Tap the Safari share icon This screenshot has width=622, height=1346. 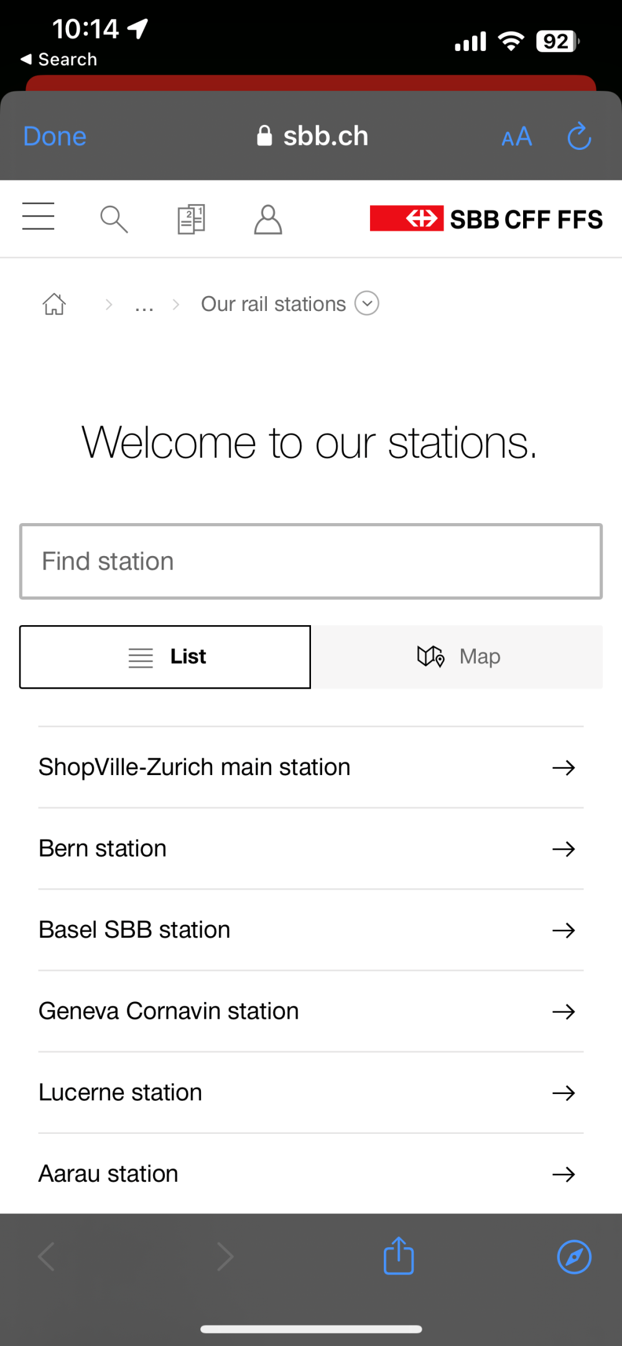coord(399,1256)
